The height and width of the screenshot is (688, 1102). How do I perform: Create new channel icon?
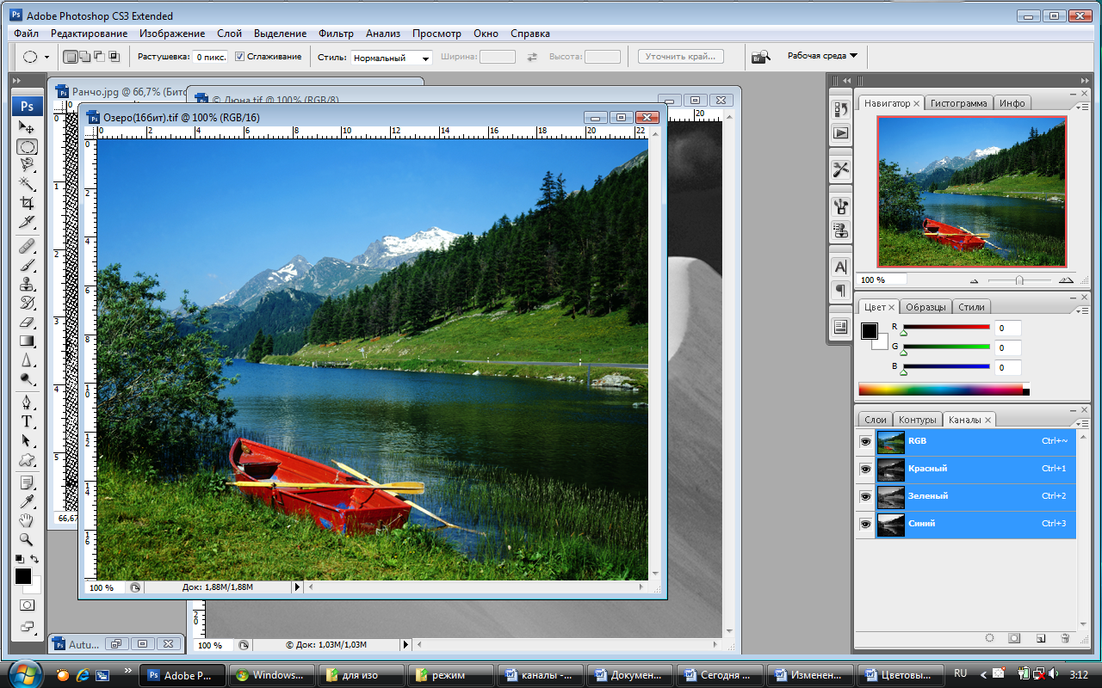[x=1040, y=638]
